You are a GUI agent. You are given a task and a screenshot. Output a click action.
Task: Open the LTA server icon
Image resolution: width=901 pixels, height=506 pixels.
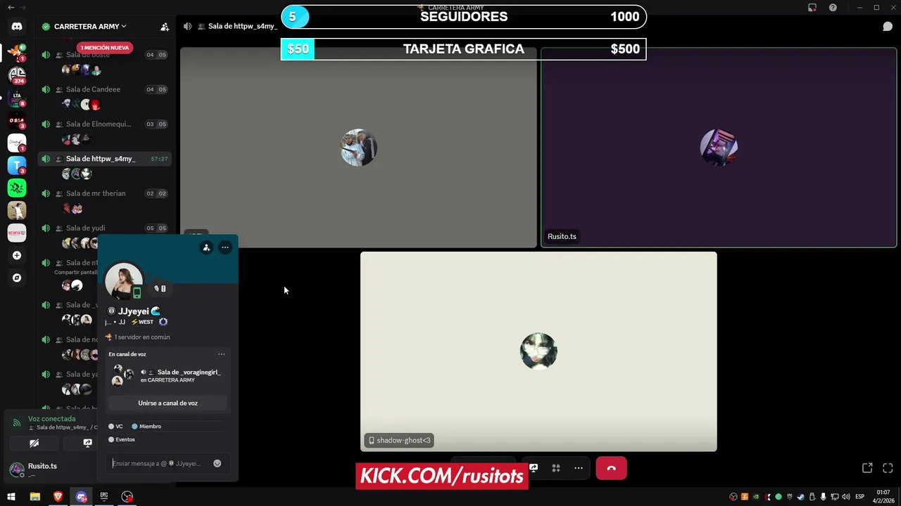(17, 98)
